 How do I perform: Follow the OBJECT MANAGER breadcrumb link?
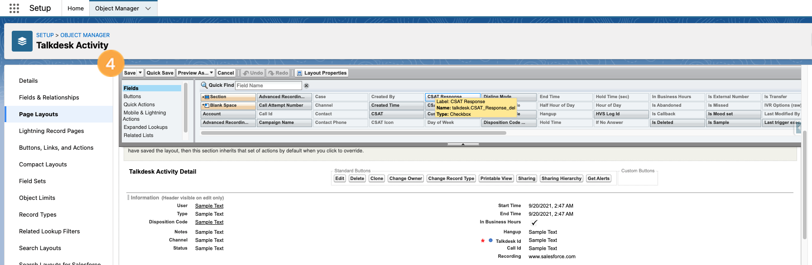coord(85,35)
